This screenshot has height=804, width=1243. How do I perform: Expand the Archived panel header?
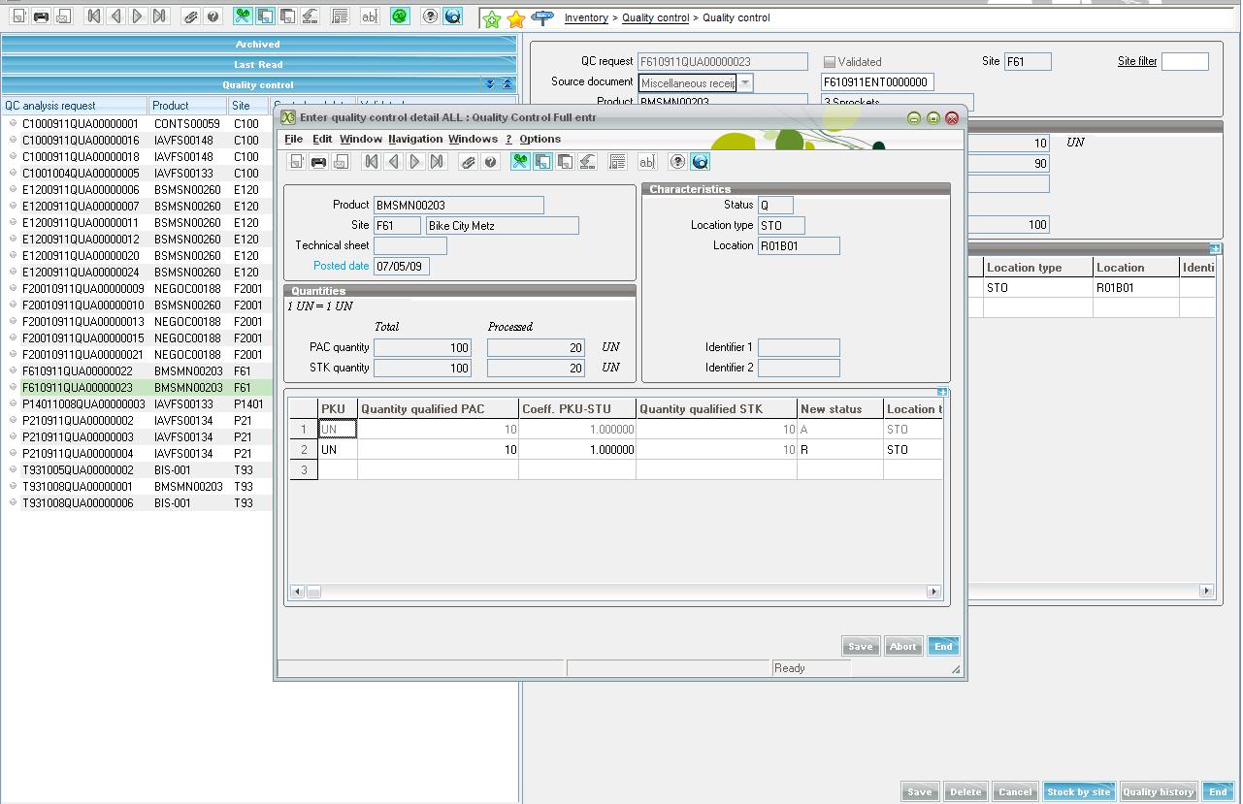[x=258, y=44]
